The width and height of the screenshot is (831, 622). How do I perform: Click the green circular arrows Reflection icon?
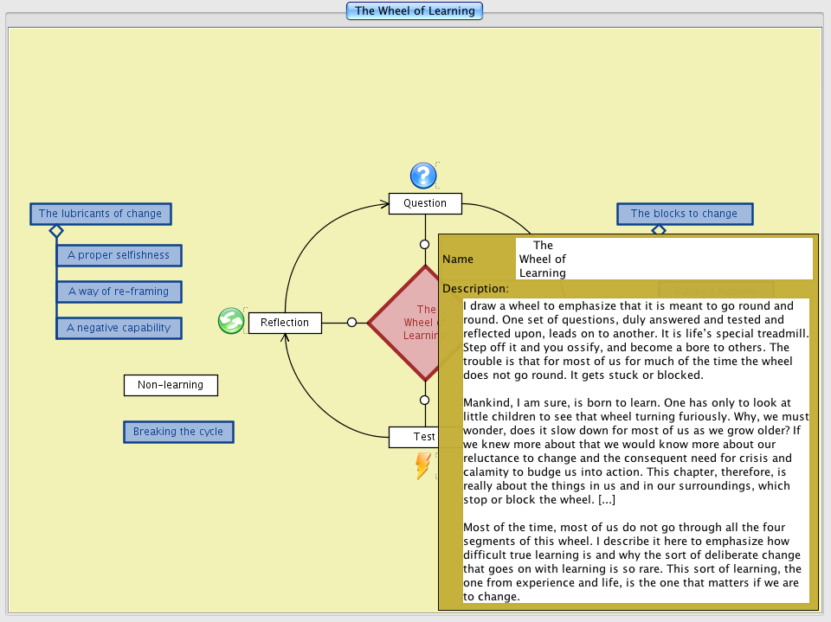(x=230, y=321)
